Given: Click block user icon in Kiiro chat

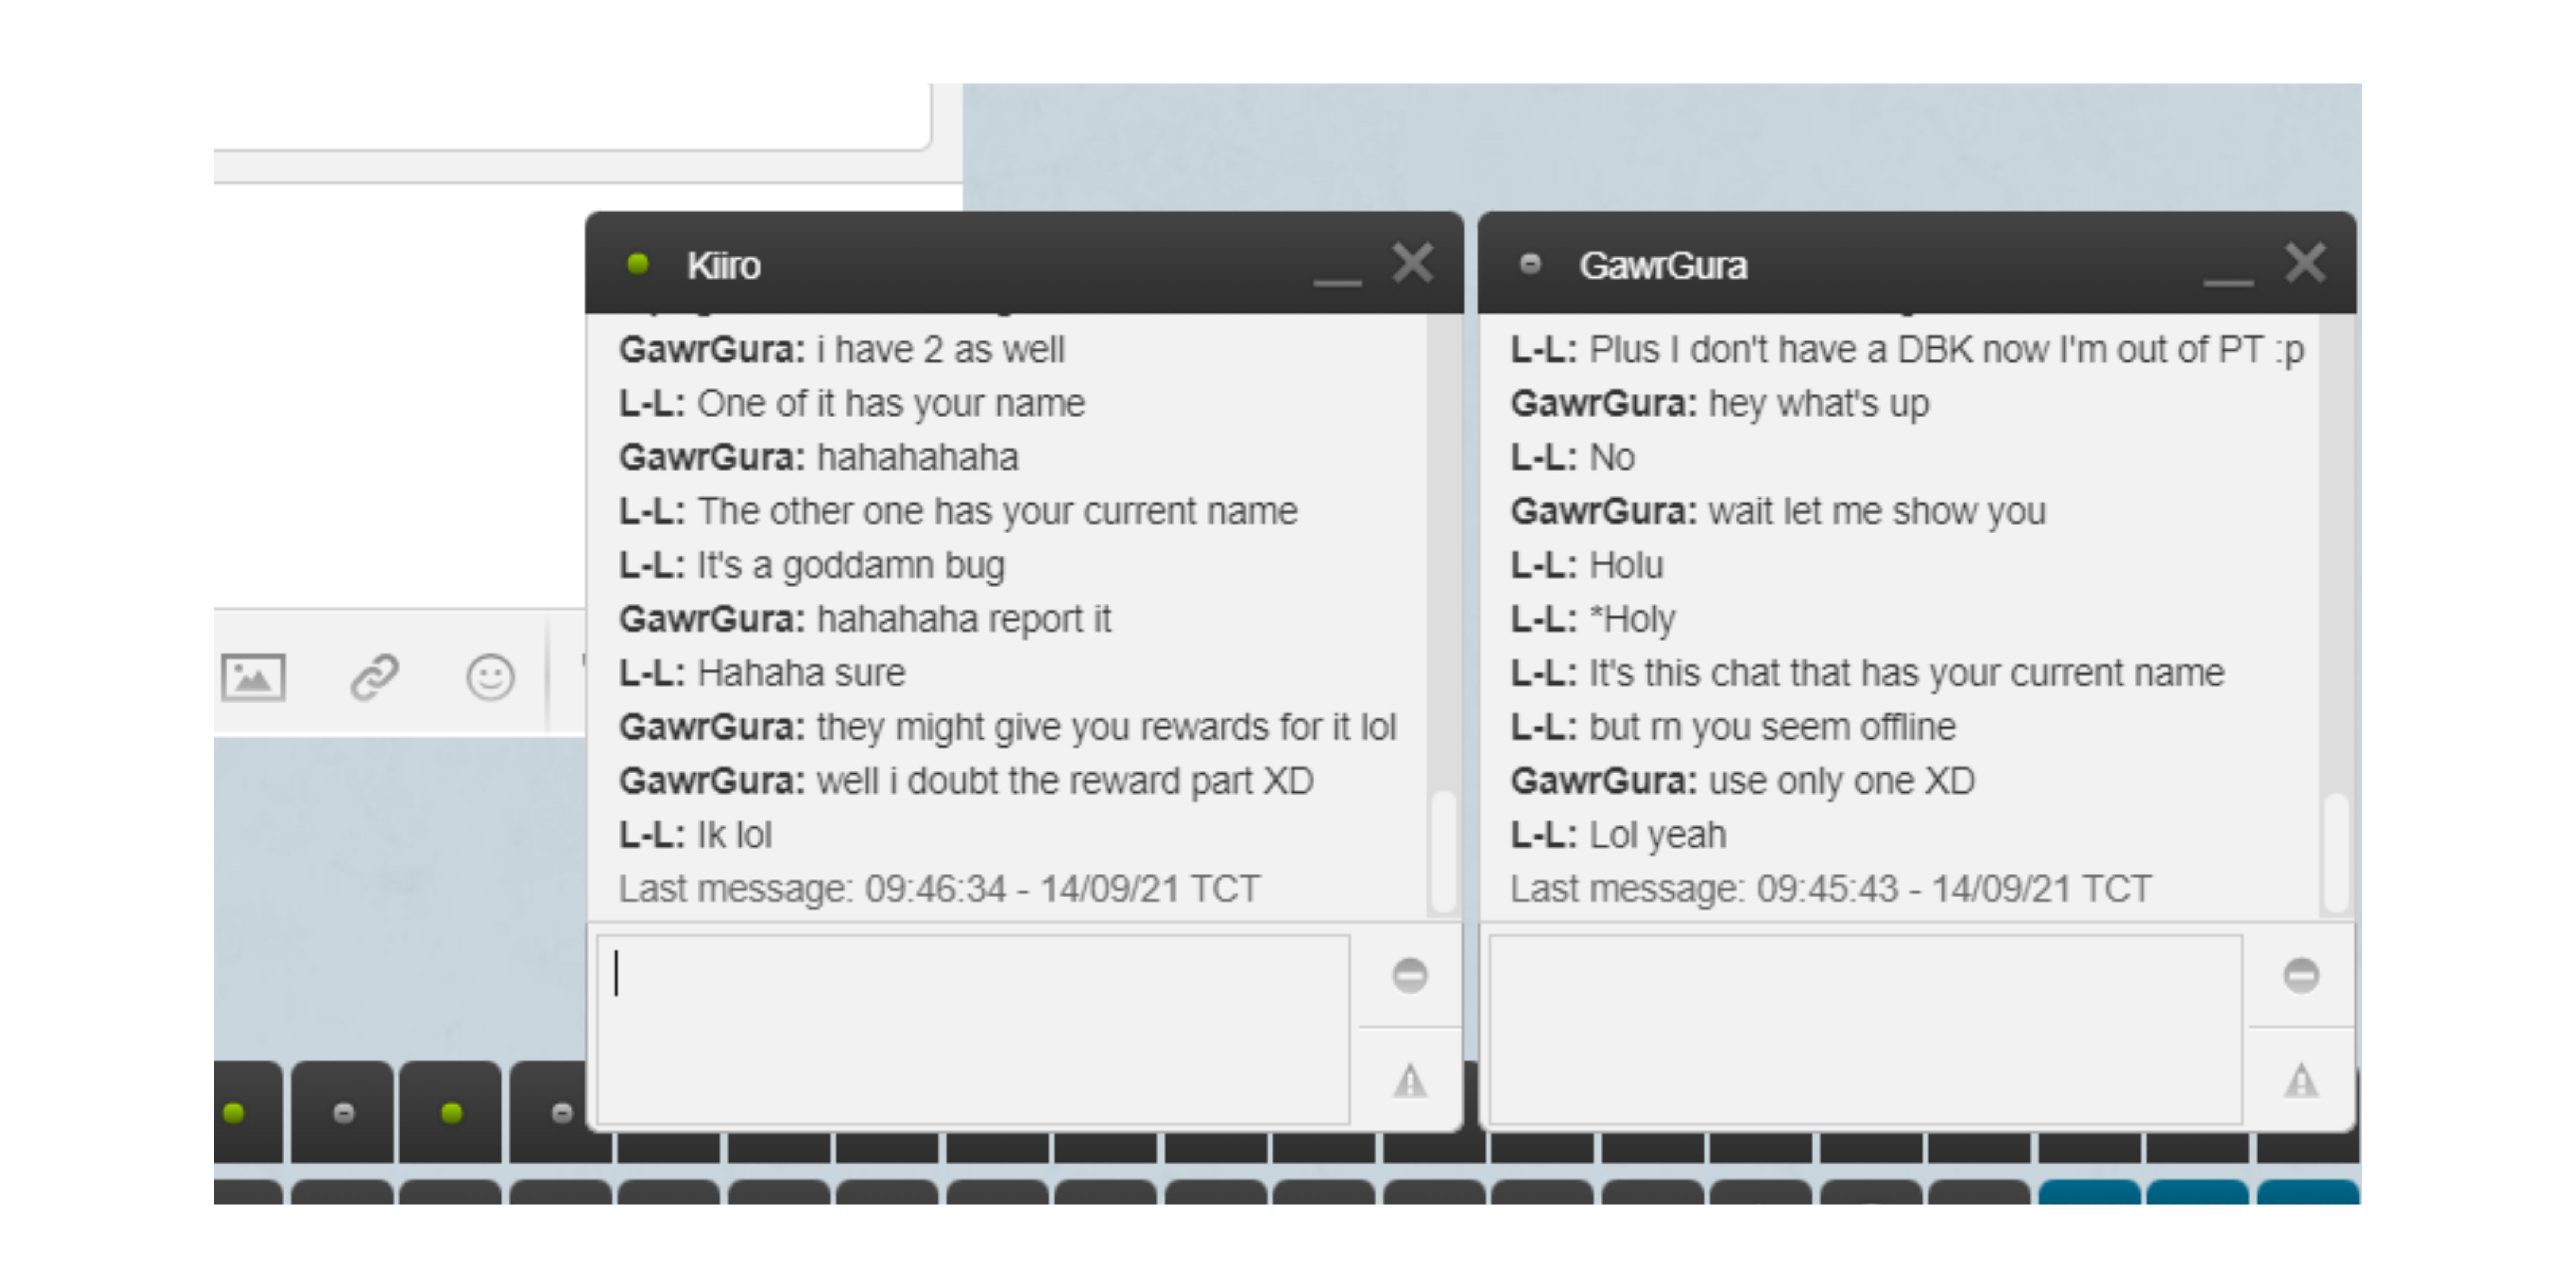Looking at the screenshot, I should pos(1410,975).
